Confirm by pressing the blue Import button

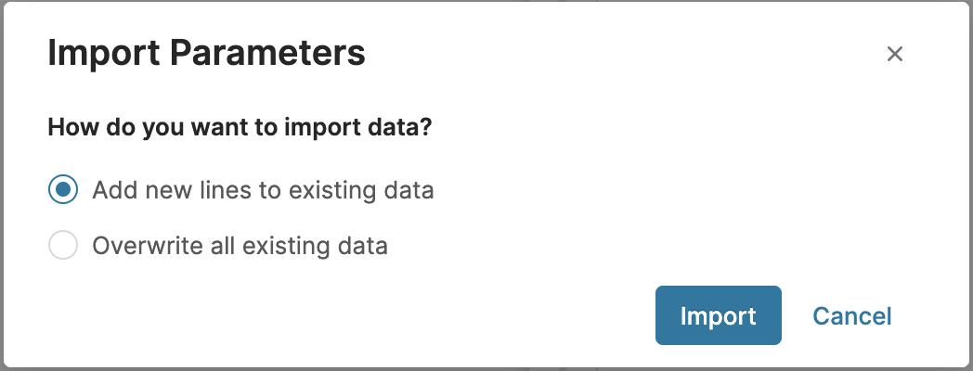click(718, 315)
